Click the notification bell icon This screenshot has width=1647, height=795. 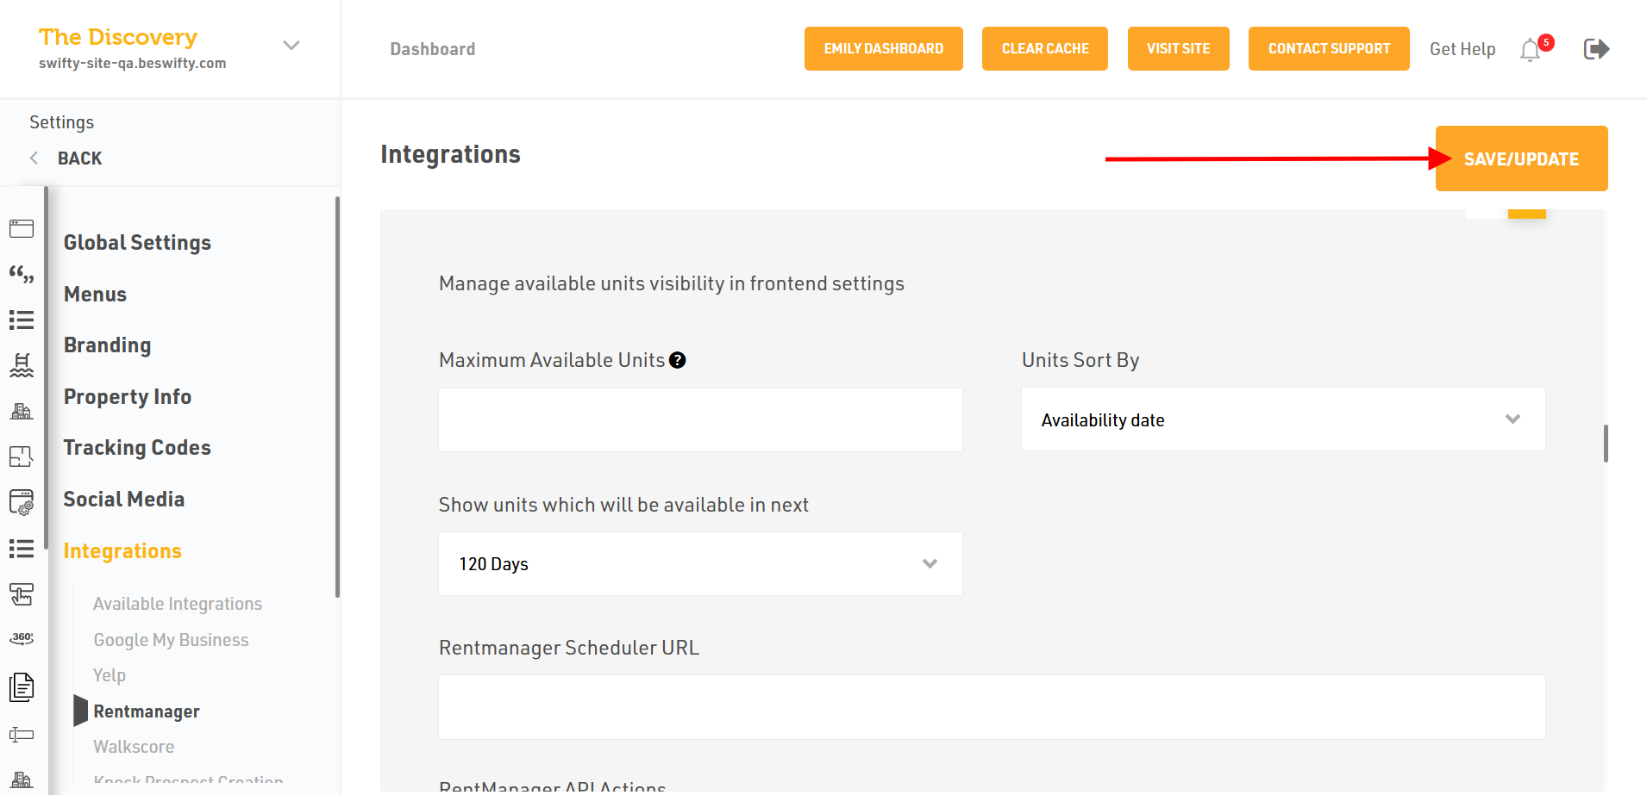click(1531, 50)
